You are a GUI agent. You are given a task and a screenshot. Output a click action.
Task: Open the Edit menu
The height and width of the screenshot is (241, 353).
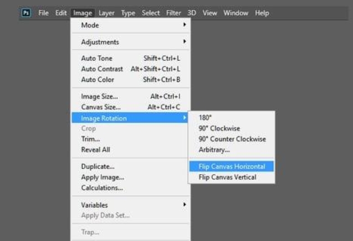pos(61,13)
